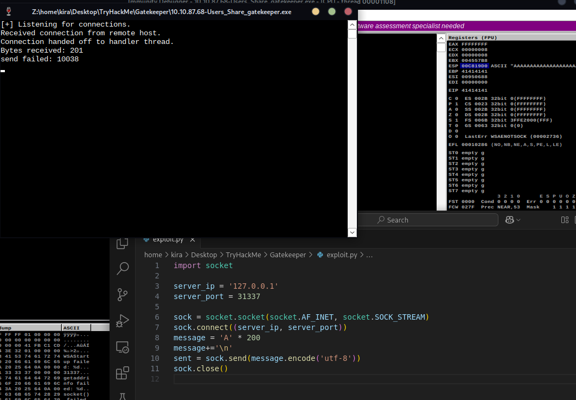Click line number 10 in the editor gutter

155,358
